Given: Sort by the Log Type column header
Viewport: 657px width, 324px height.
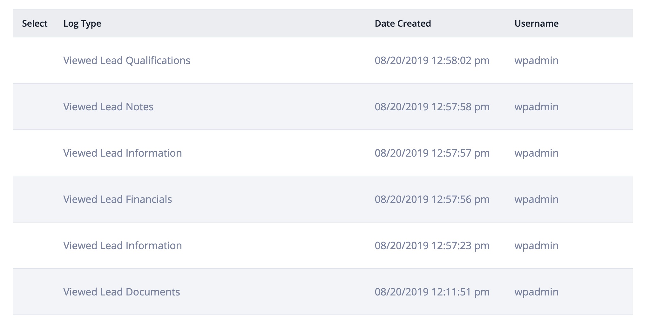Looking at the screenshot, I should [82, 24].
